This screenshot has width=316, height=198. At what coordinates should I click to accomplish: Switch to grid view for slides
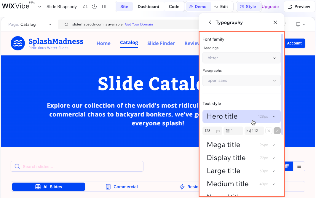click(x=288, y=166)
